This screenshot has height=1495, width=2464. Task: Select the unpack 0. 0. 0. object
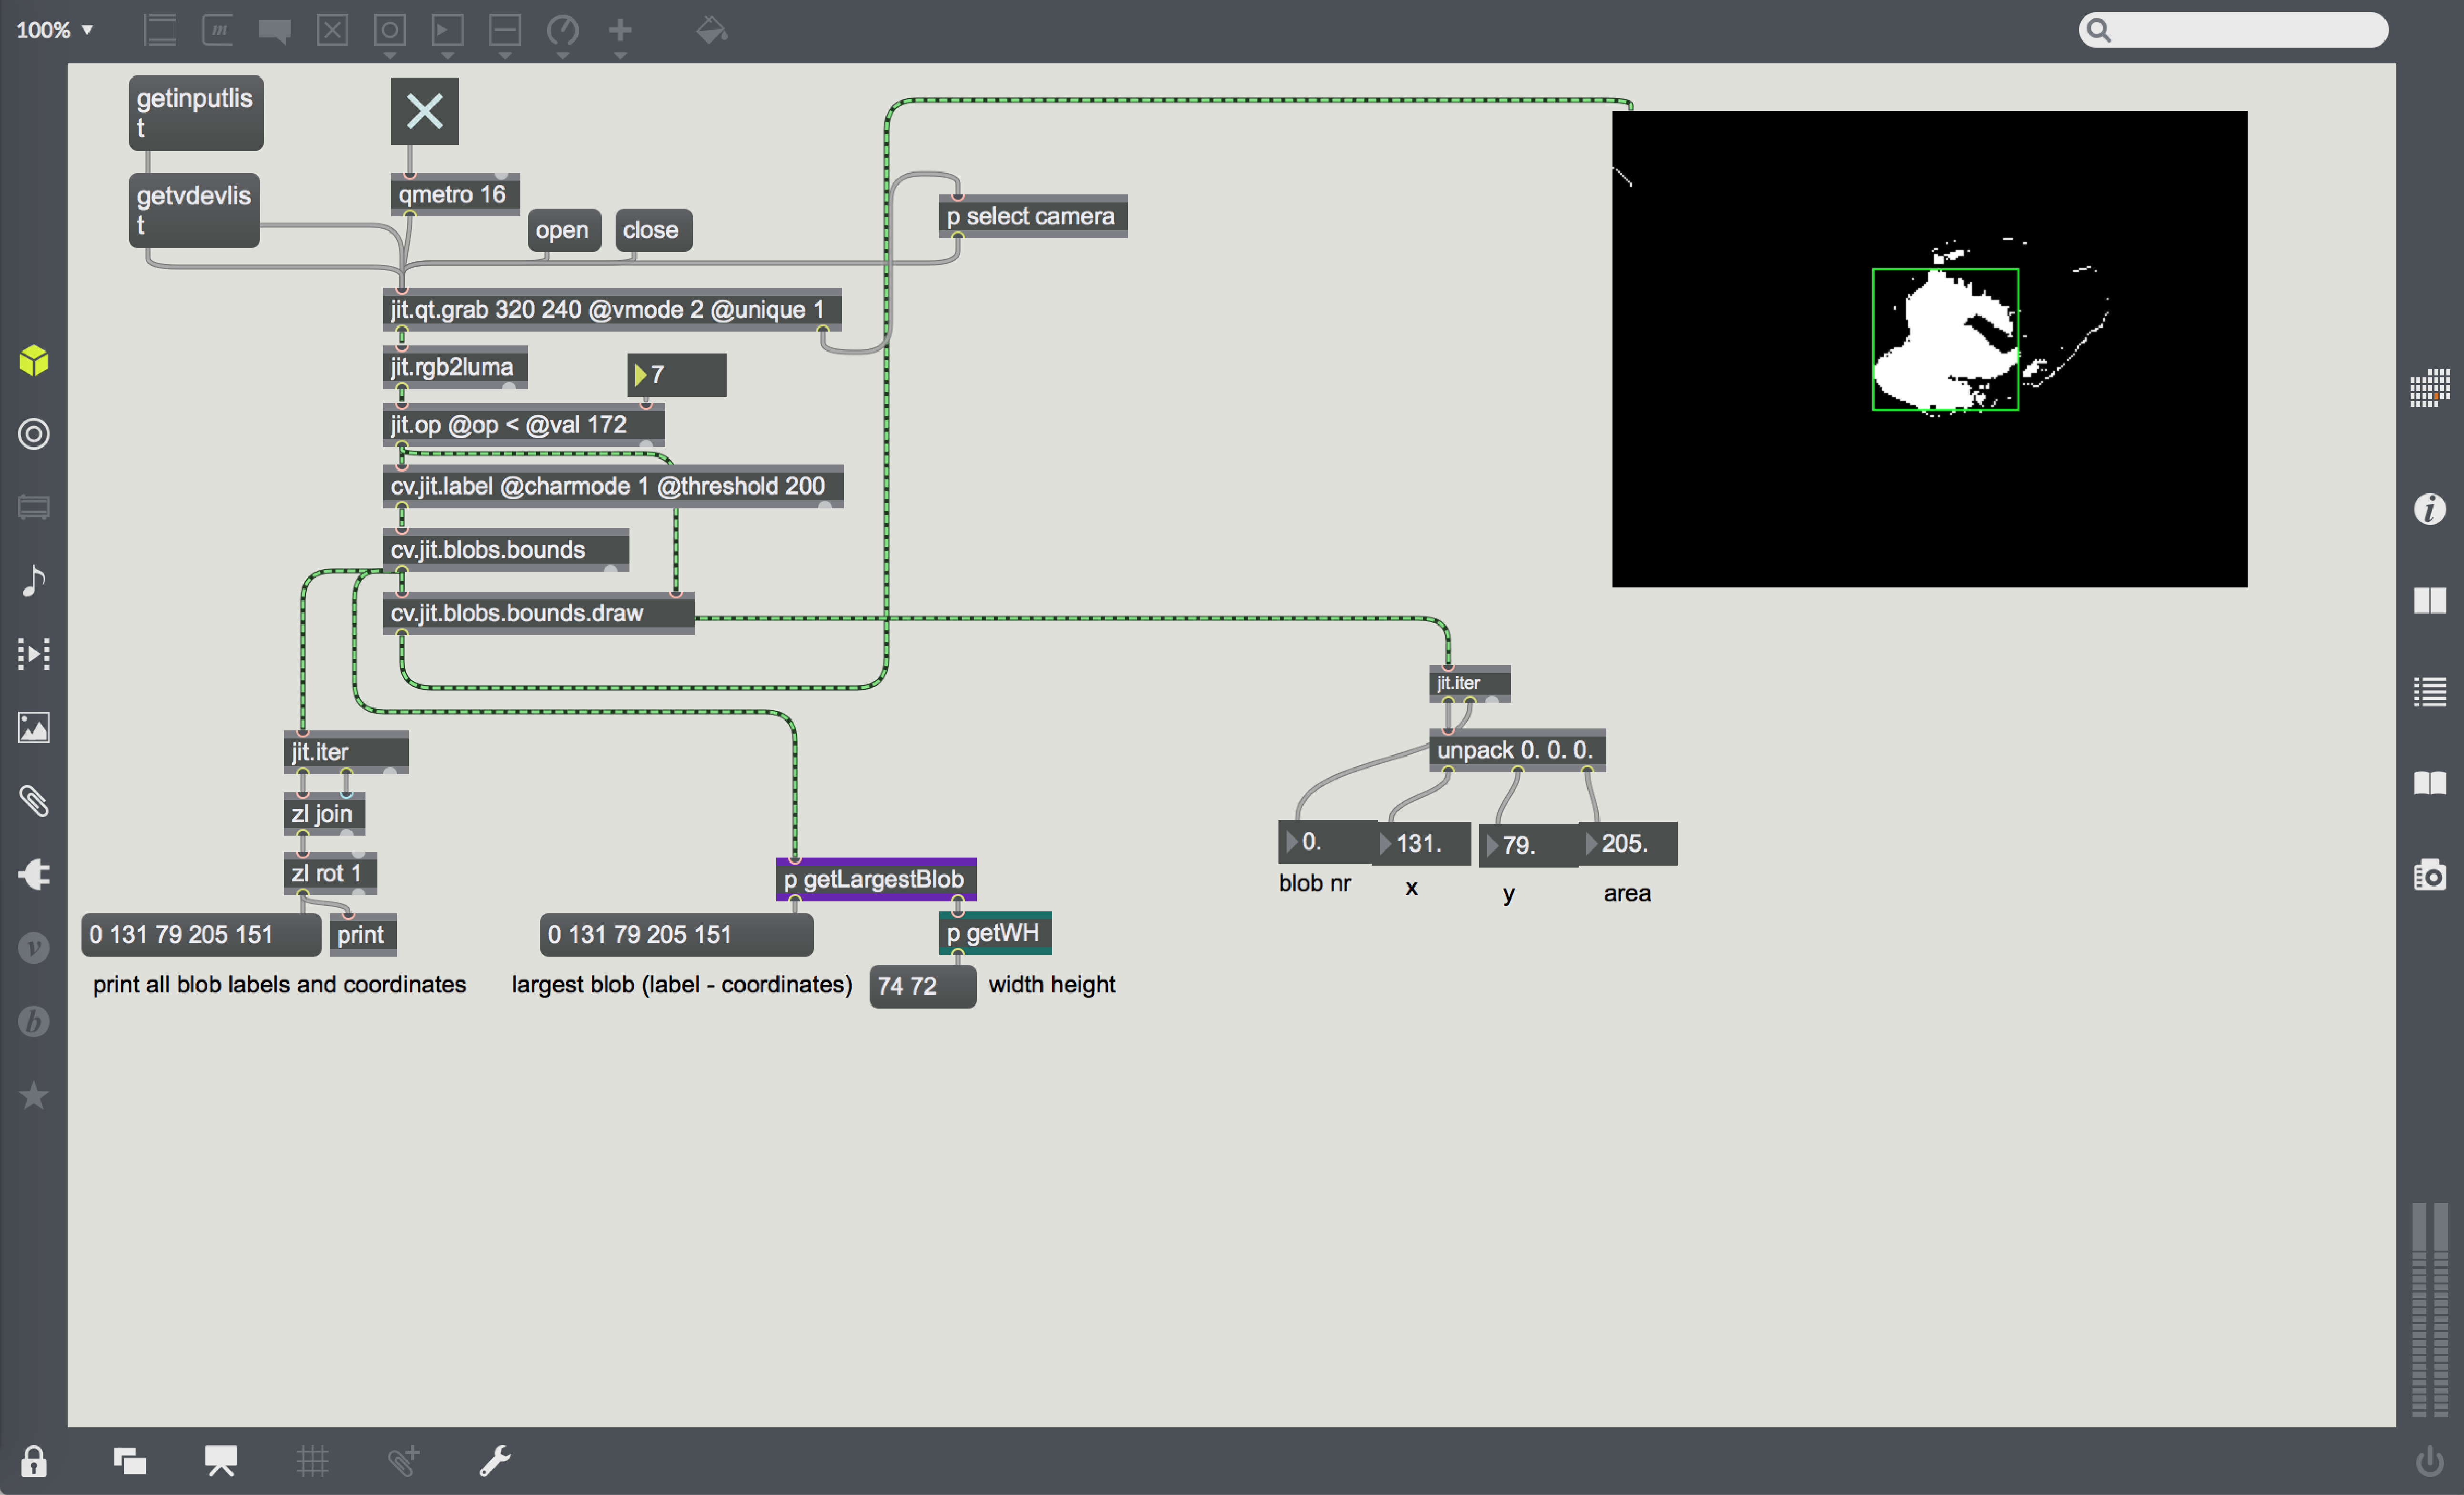pos(1517,750)
